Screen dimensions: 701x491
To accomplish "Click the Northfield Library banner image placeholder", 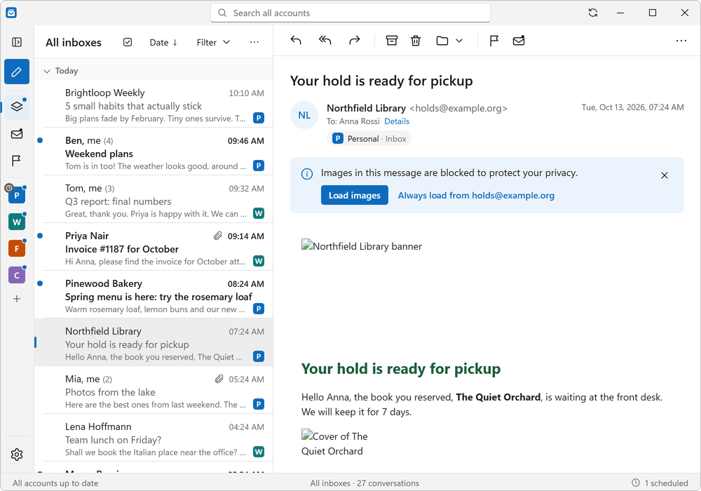I will coord(361,246).
